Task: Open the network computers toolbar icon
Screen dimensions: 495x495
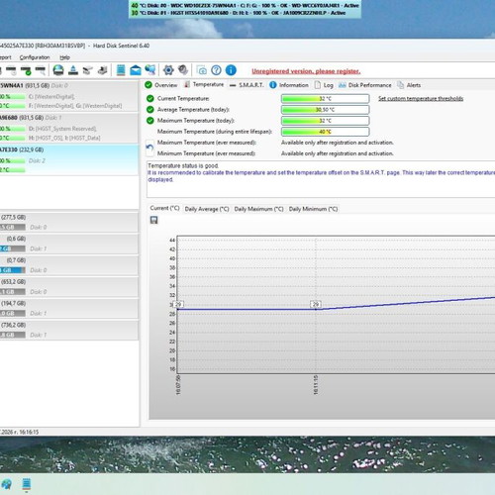Action: pyautogui.click(x=150, y=70)
